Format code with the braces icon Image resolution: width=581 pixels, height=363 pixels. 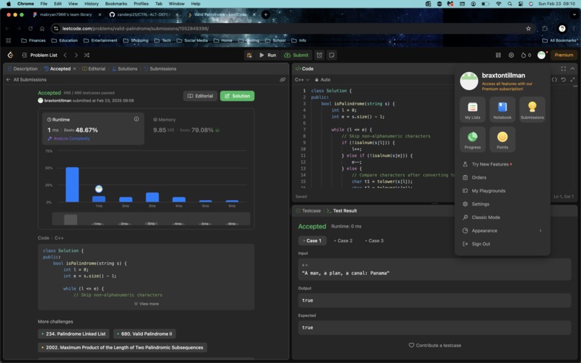554,80
